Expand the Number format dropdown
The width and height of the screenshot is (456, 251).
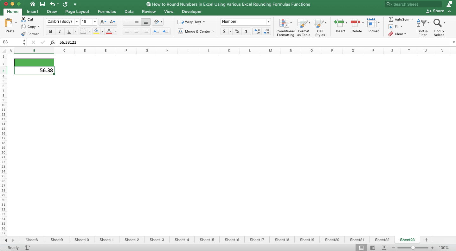coord(268,22)
